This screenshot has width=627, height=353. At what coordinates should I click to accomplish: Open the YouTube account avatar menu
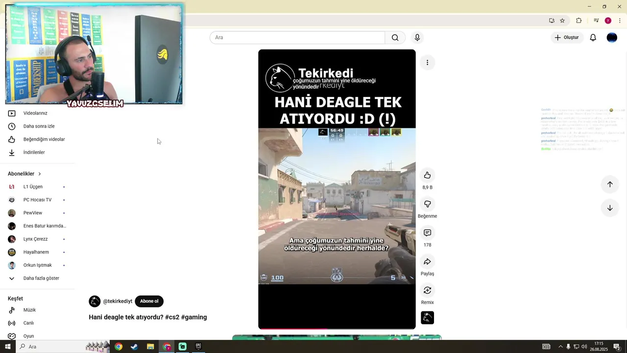612,38
